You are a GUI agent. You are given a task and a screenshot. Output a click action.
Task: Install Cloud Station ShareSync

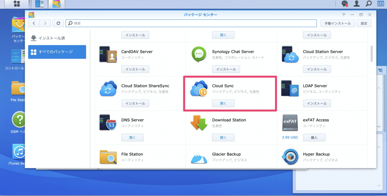point(135,103)
